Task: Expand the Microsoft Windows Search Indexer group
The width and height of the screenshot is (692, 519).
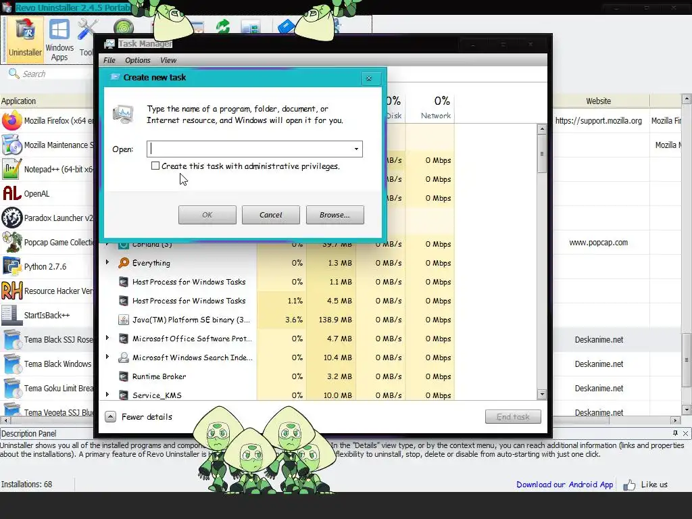Action: coord(107,357)
